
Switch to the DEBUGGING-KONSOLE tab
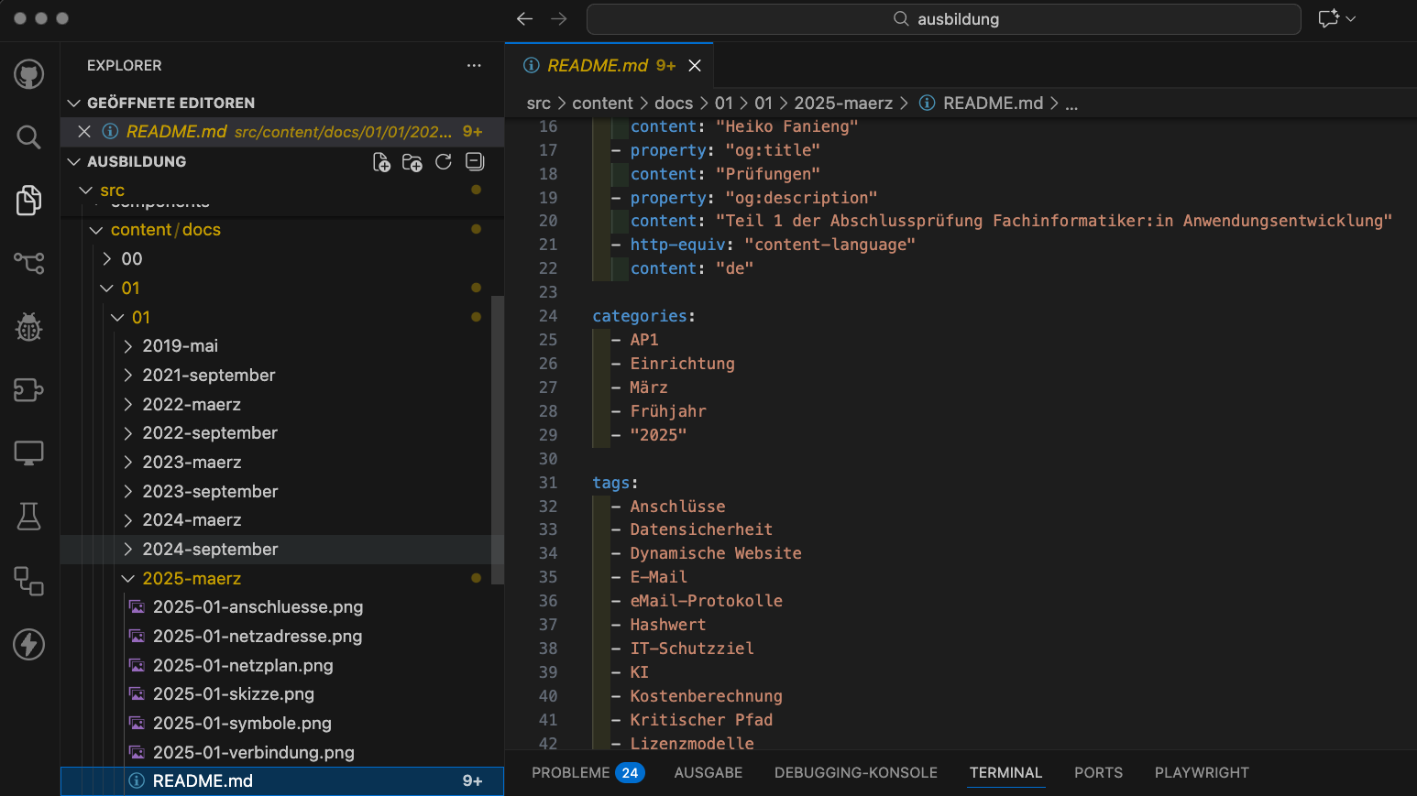[855, 773]
